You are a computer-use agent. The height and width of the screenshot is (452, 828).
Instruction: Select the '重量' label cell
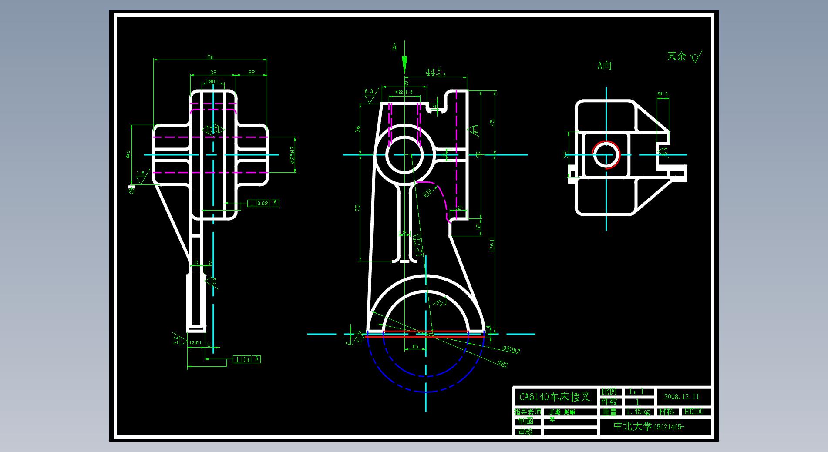pyautogui.click(x=609, y=412)
